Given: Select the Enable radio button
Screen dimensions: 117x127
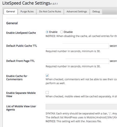Looking at the screenshot, I should [x=47, y=32].
